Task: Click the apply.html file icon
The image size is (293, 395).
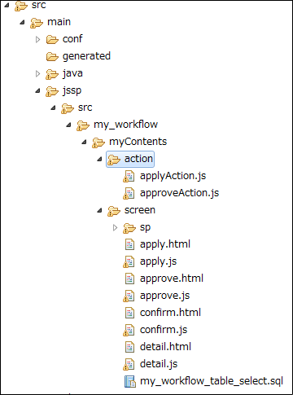Action: (129, 244)
